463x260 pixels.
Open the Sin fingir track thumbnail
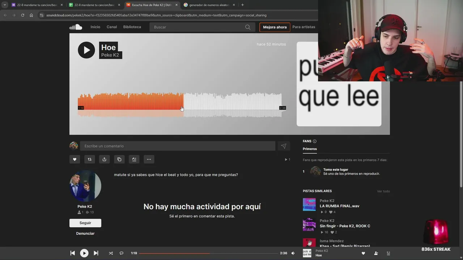pyautogui.click(x=309, y=225)
